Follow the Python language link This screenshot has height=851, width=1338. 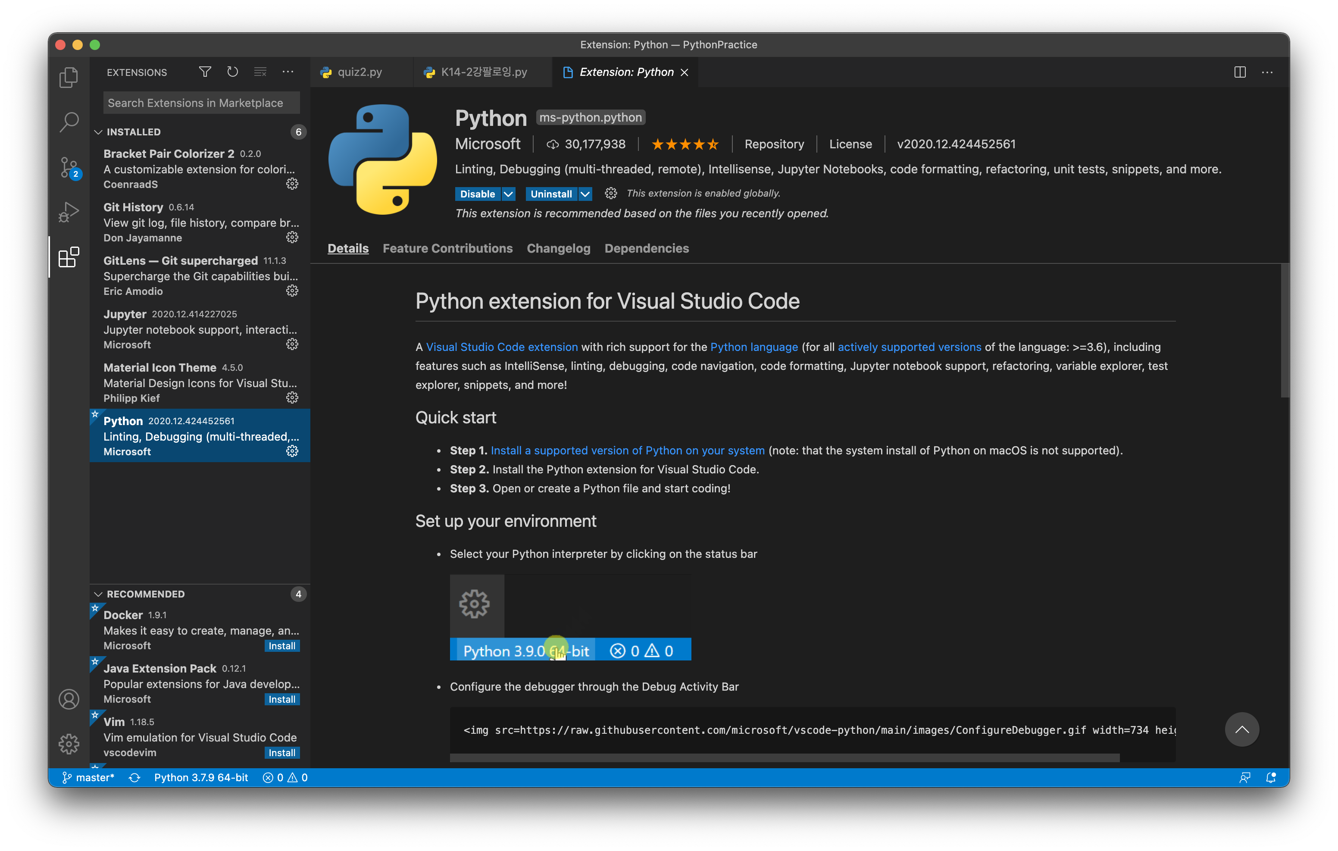[754, 347]
